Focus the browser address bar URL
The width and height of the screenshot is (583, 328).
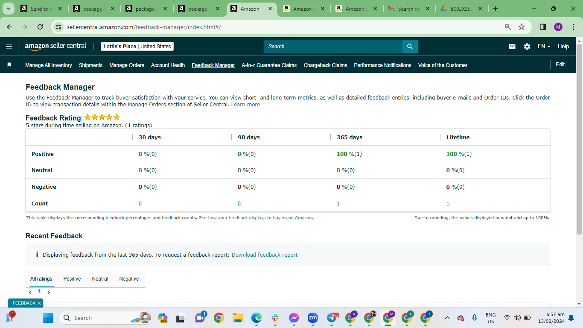click(x=144, y=27)
